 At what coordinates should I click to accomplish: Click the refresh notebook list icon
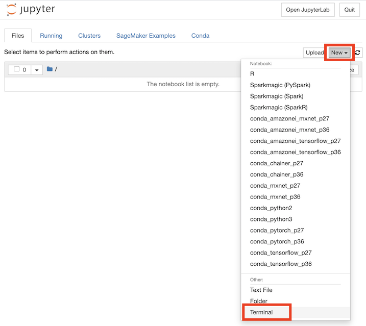tap(358, 53)
